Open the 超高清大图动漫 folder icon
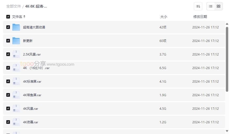The height and width of the screenshot is (134, 229). 16,27
